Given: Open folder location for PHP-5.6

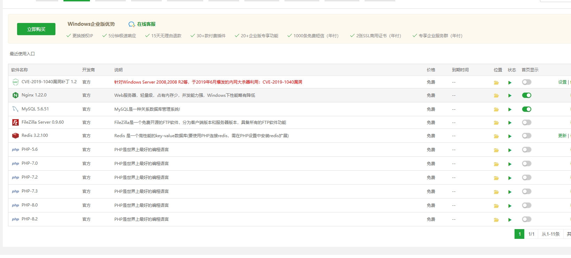Looking at the screenshot, I should click(x=496, y=150).
